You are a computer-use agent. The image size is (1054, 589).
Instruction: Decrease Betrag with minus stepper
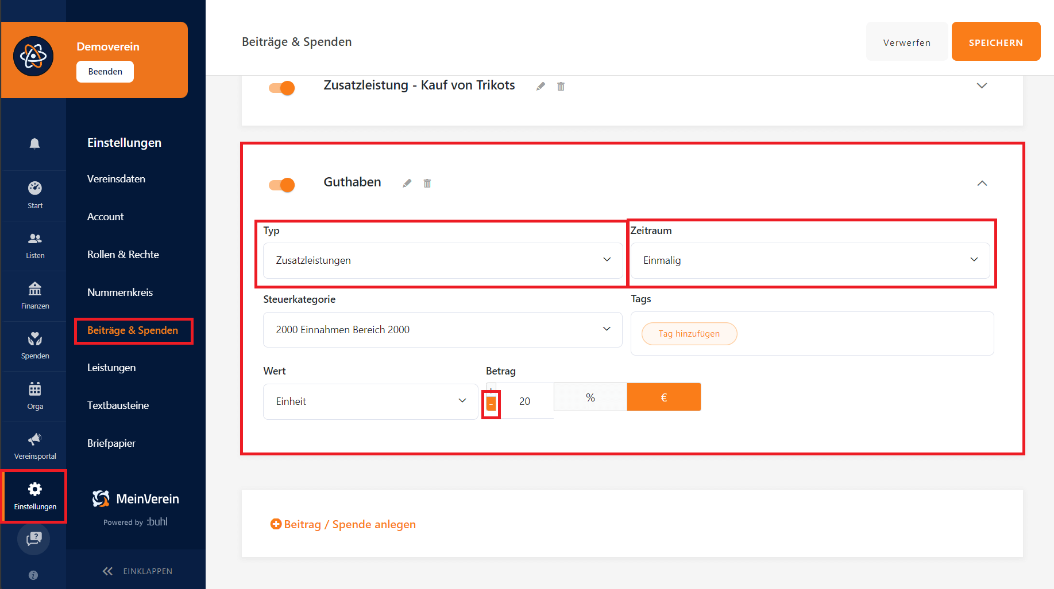[x=491, y=404]
